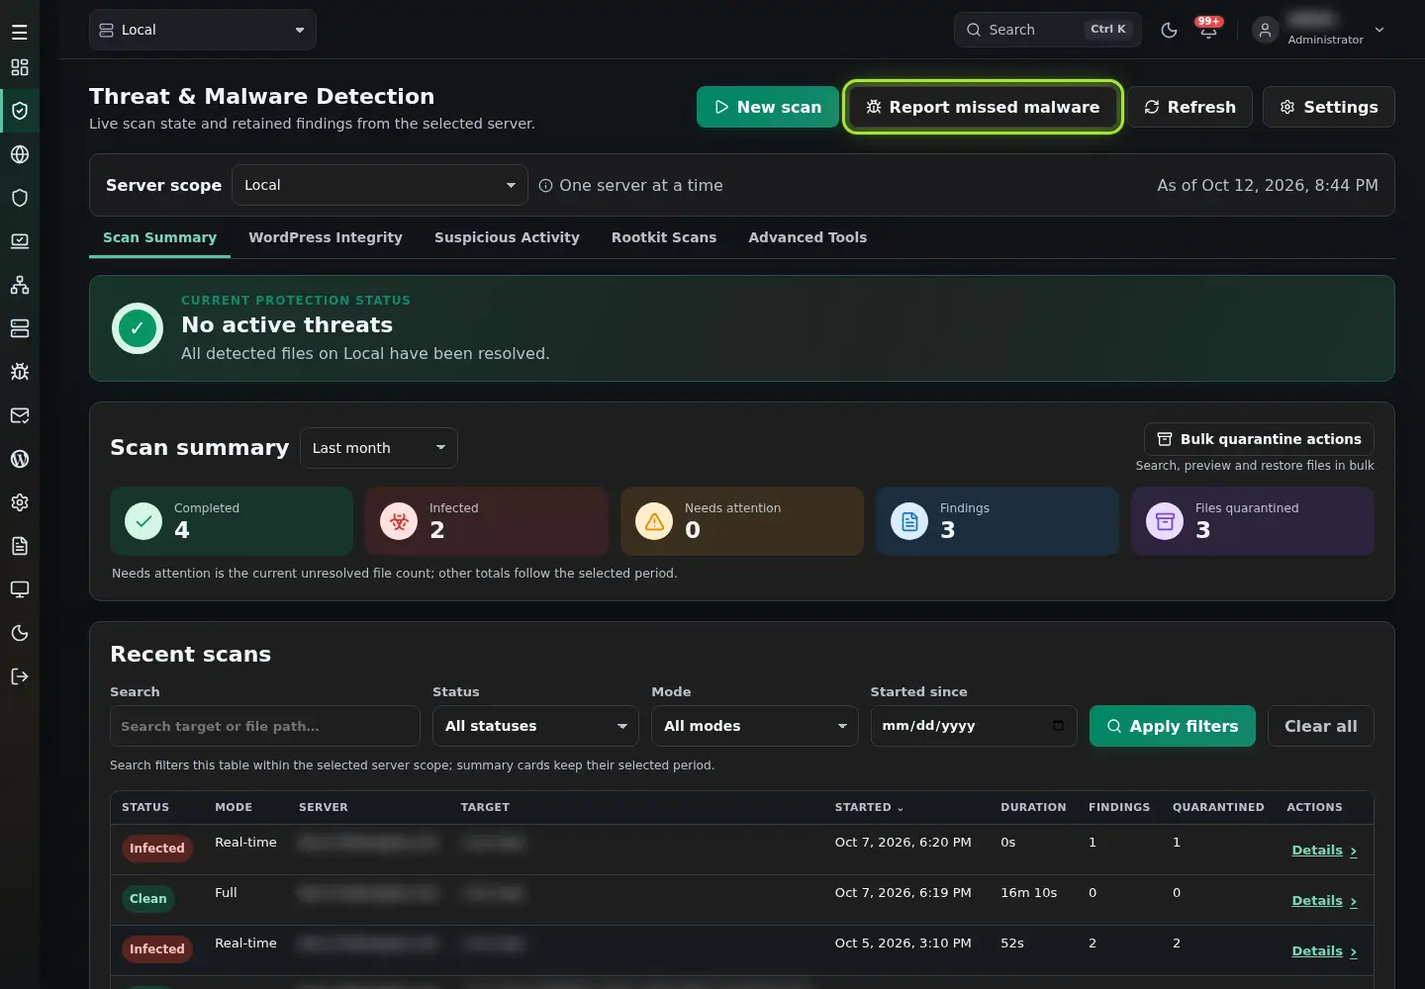
Task: Open the All modes dropdown
Action: pyautogui.click(x=755, y=726)
